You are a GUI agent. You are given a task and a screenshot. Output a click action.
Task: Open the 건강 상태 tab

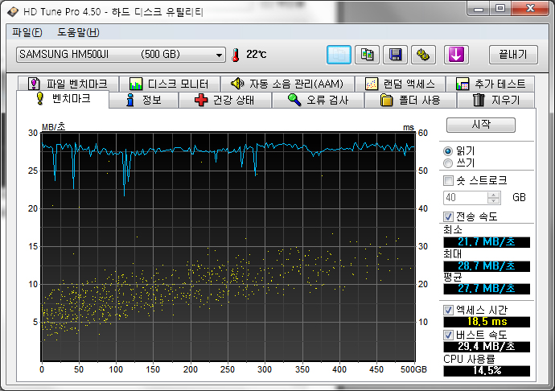(x=224, y=101)
